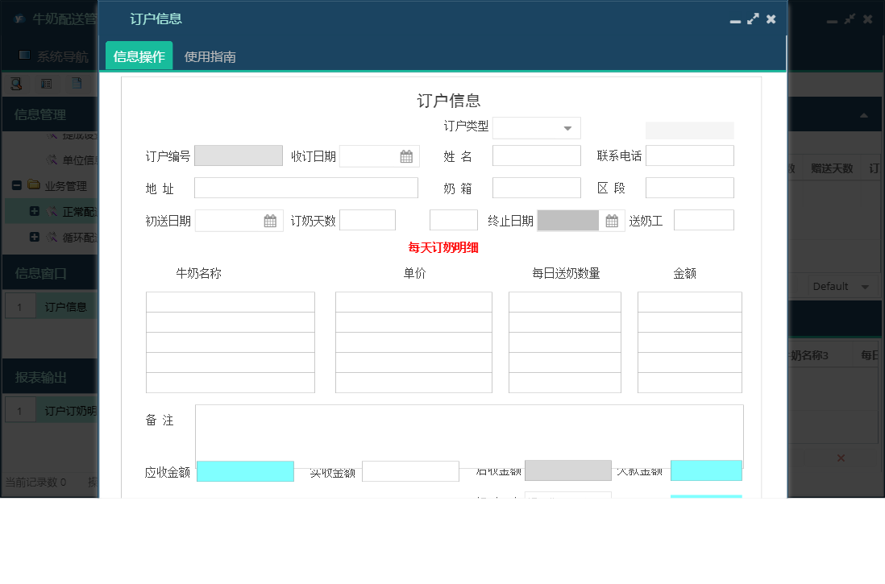Expand the 正常配送 tree node

point(34,210)
